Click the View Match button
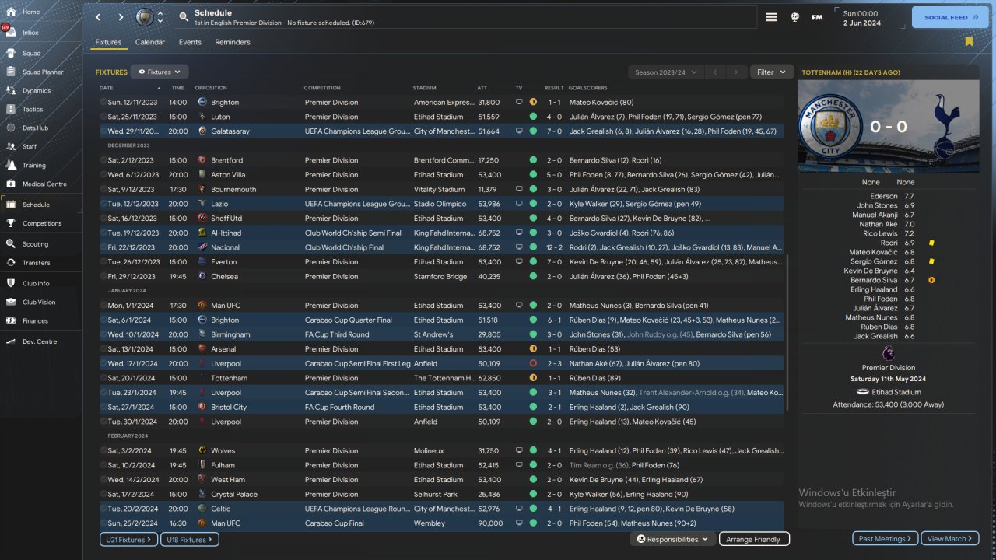 pos(949,539)
